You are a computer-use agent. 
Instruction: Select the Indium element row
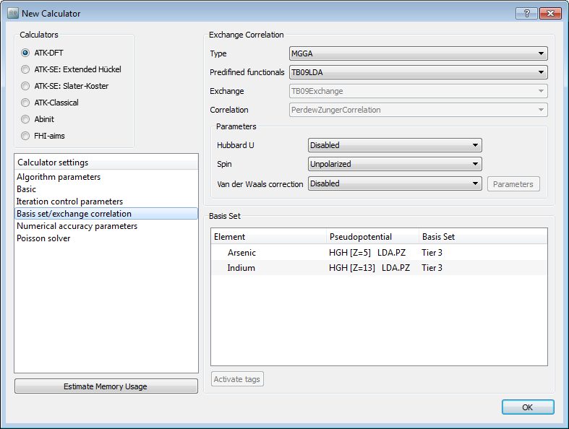tap(379, 268)
